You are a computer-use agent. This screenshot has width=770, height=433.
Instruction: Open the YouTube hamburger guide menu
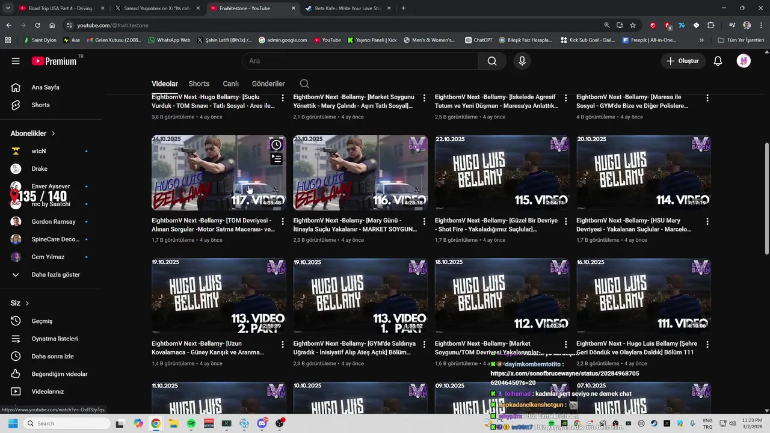pos(16,61)
